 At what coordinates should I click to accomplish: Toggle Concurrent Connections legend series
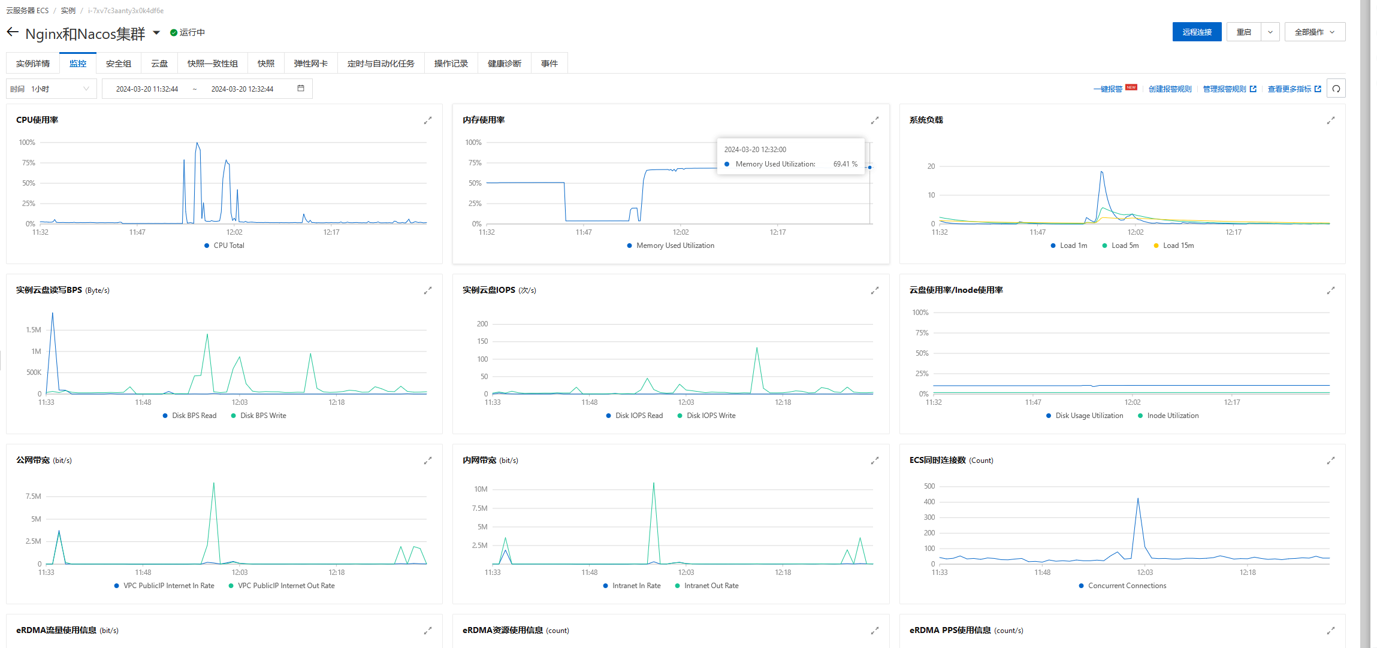1122,586
